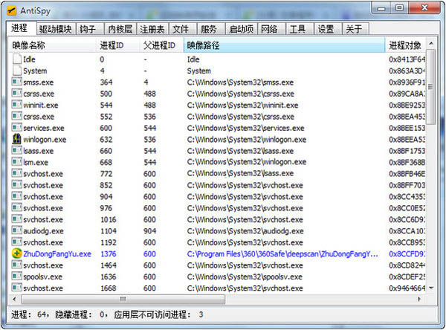Click the parent ID 904 of audiodg.exe
446x330 pixels.
[149, 231]
